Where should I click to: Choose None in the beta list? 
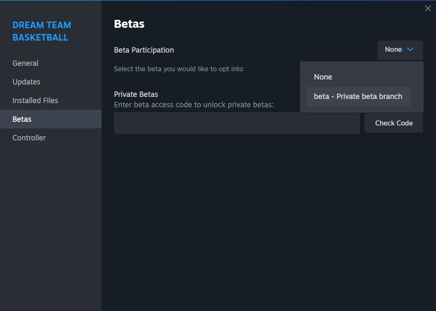pos(358,77)
